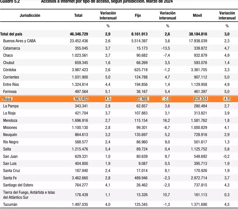This screenshot has height=209, width=238.
Task: Click the Móvil column header
Action: click(197, 15)
